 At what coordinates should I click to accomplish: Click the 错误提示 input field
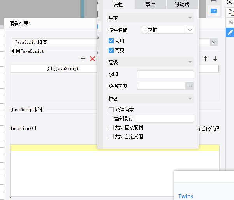pos(165,119)
